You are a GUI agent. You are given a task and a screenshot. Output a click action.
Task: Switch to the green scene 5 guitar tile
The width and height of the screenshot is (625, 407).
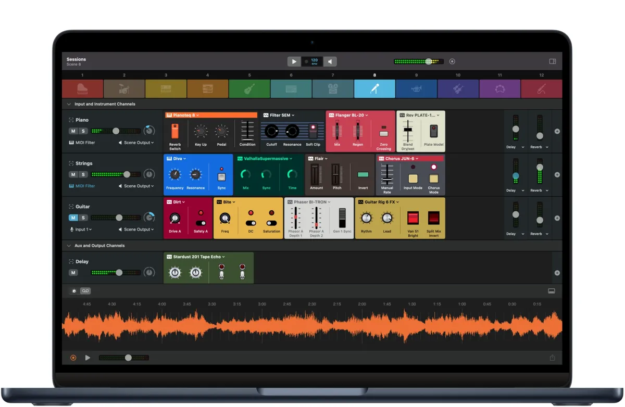(249, 88)
